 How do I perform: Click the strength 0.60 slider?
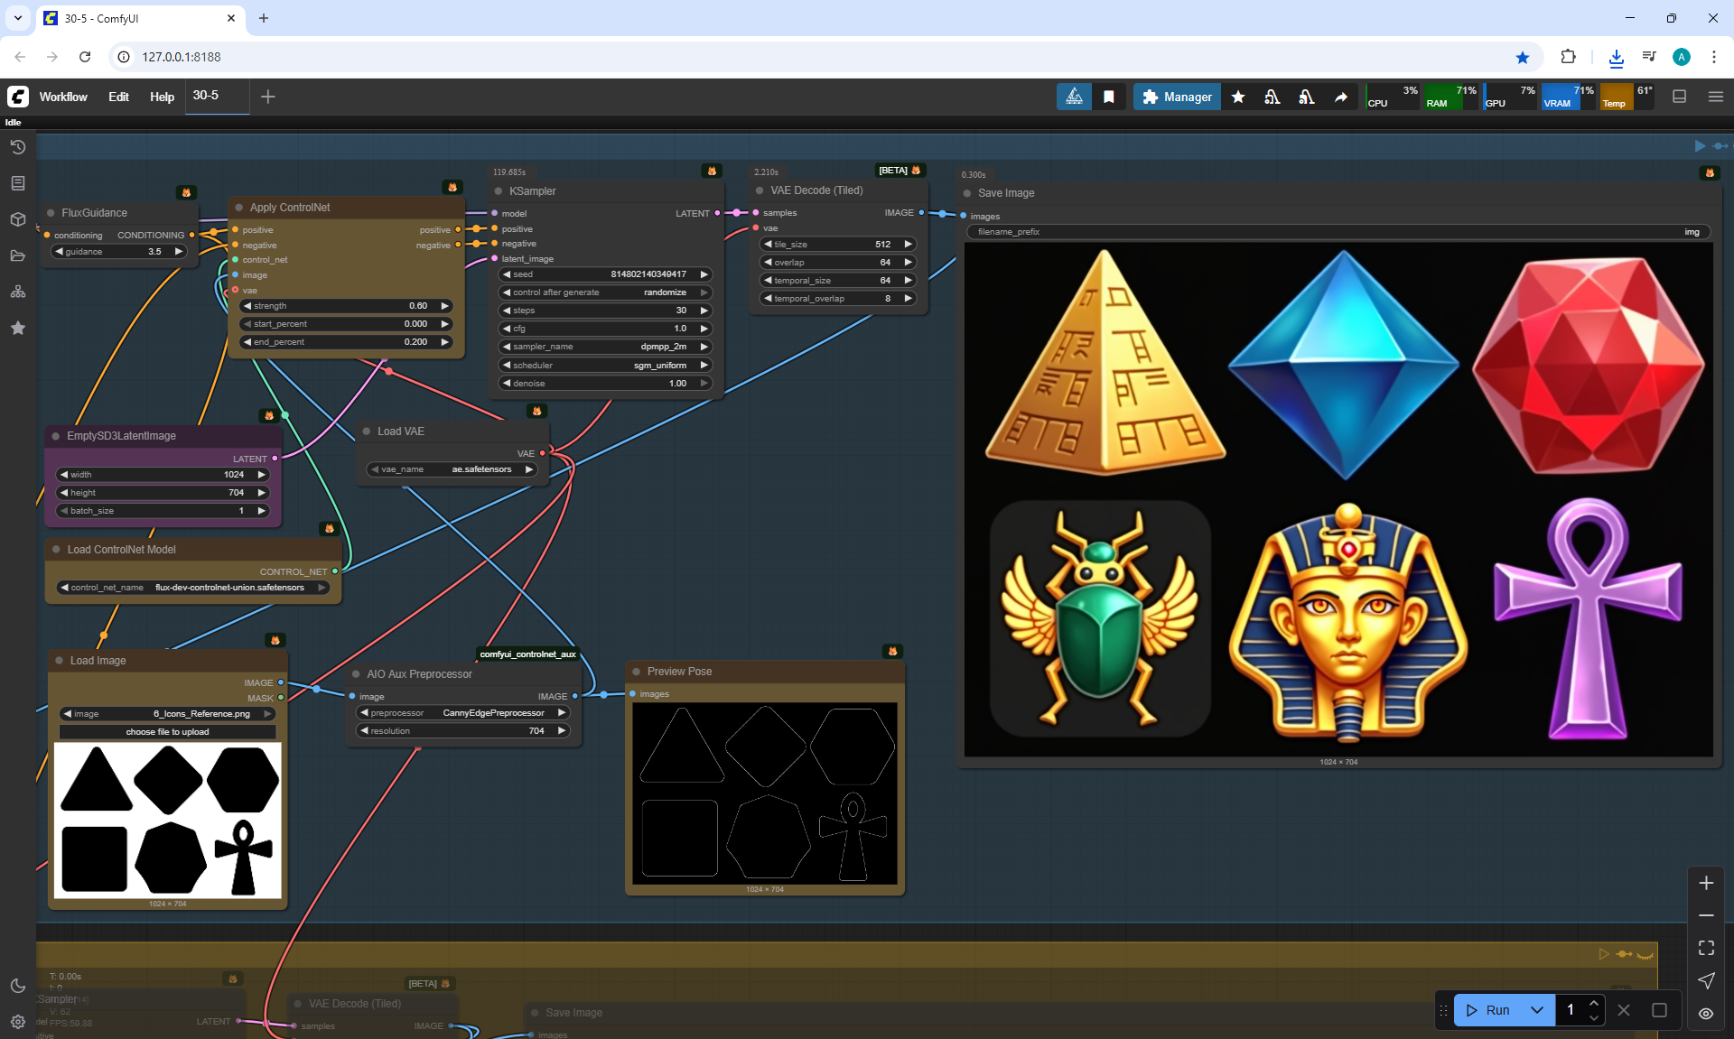[346, 306]
